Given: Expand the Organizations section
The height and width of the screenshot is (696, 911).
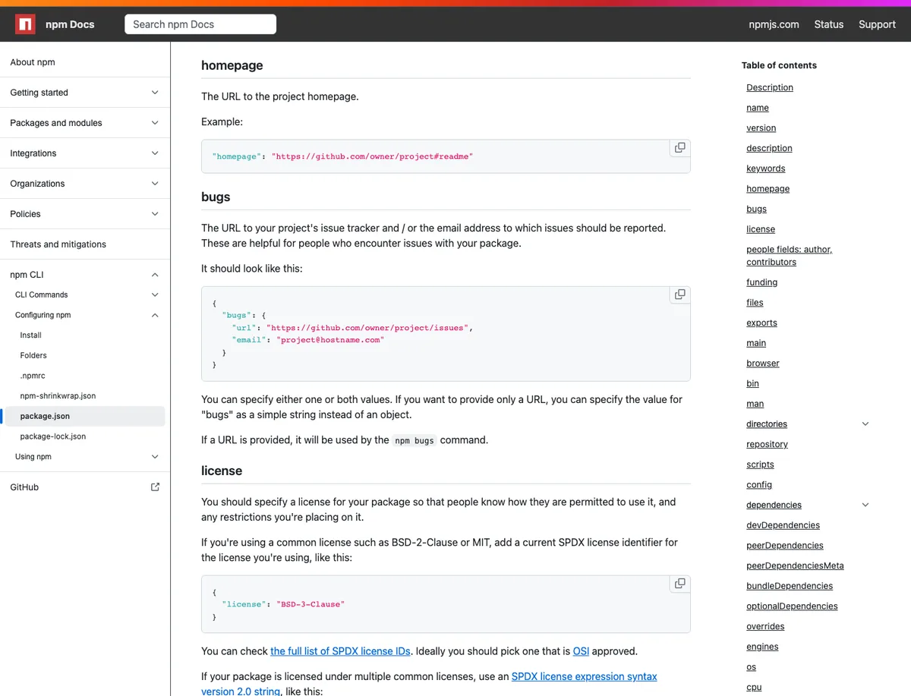Looking at the screenshot, I should click(x=155, y=184).
